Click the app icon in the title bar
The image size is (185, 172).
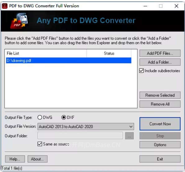[5, 6]
